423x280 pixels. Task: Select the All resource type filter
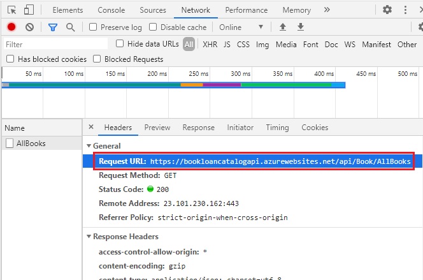point(189,44)
